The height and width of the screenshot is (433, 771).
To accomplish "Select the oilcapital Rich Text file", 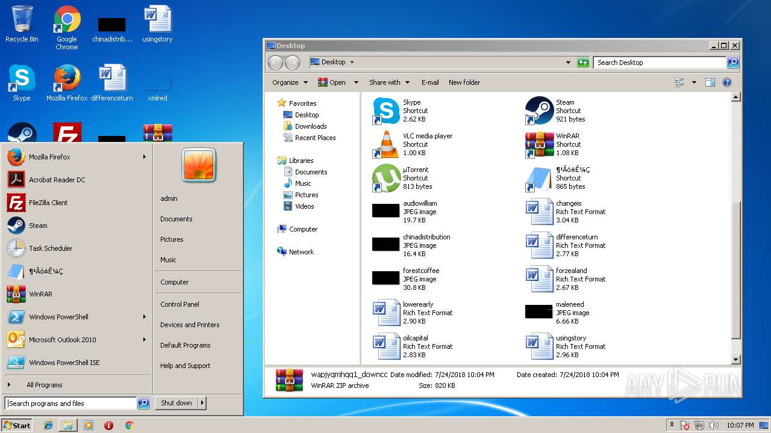I will [x=413, y=346].
